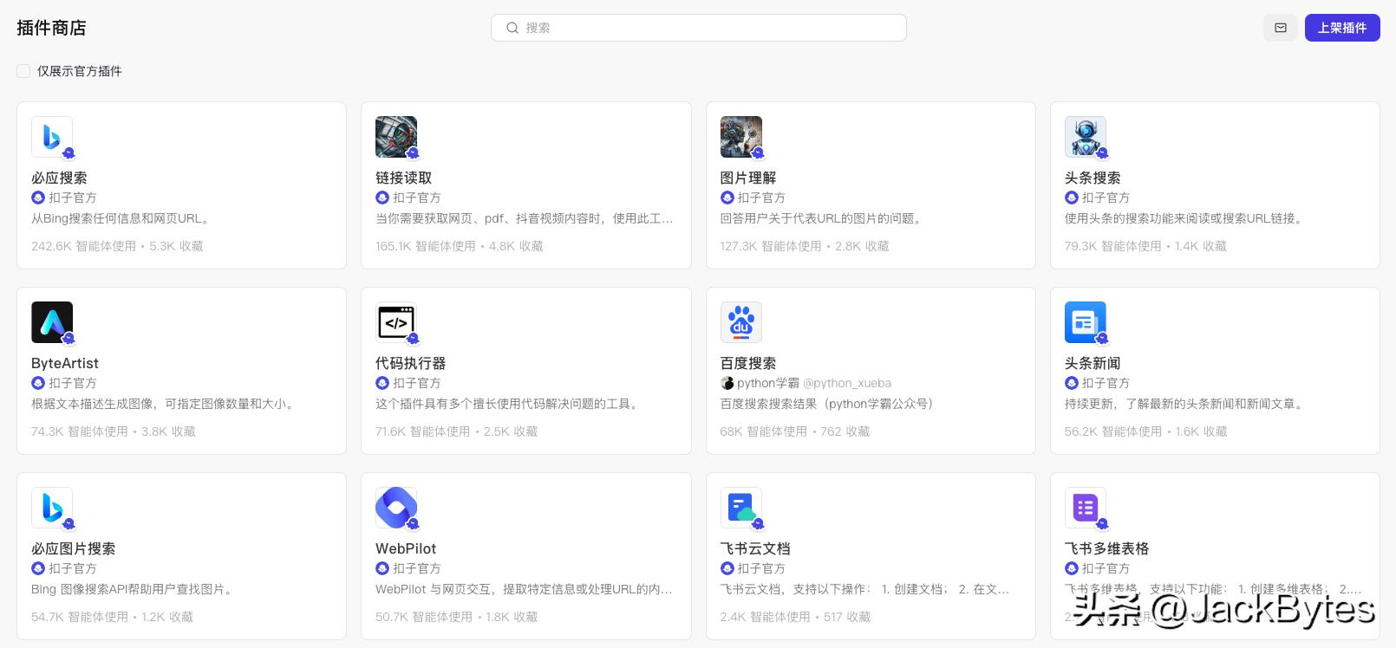Open the 头条新闻 plugin title
The image size is (1396, 648).
click(1093, 363)
